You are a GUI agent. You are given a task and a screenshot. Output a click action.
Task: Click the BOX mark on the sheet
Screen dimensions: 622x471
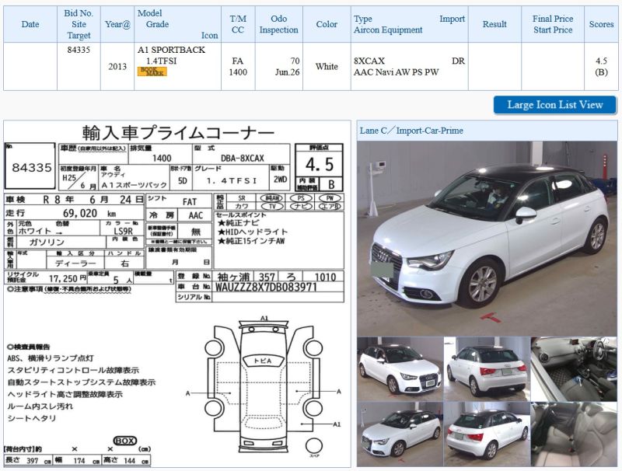pos(124,441)
